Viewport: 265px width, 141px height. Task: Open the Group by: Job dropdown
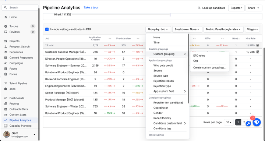point(158,29)
